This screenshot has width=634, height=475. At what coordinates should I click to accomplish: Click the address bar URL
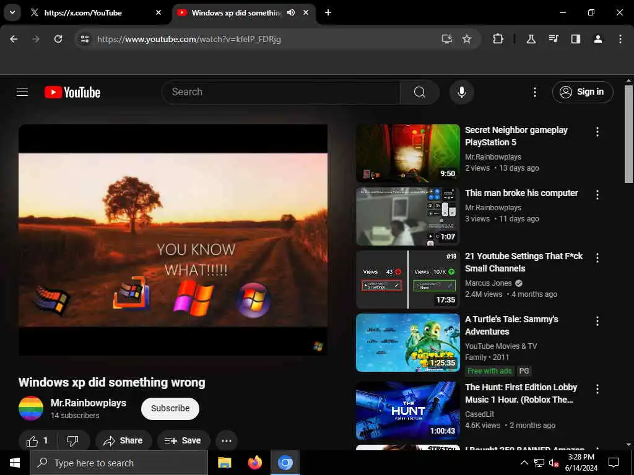coord(189,39)
